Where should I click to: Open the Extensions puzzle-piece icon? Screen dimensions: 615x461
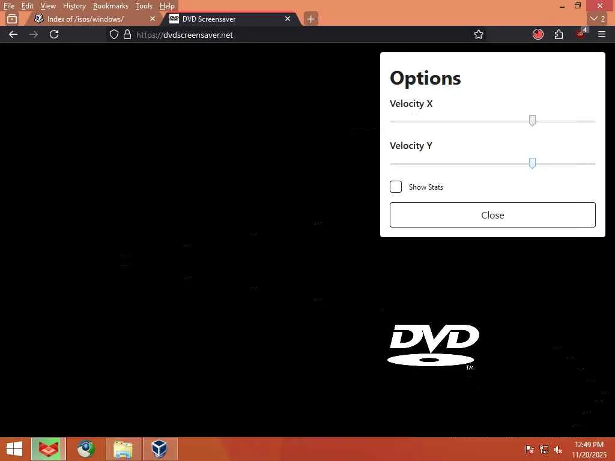pos(559,34)
